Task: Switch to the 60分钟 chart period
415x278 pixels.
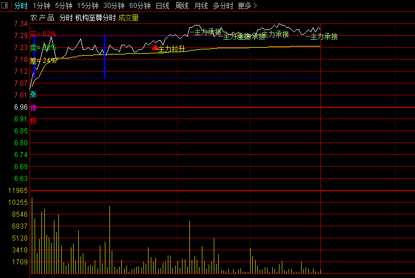Action: click(x=140, y=6)
